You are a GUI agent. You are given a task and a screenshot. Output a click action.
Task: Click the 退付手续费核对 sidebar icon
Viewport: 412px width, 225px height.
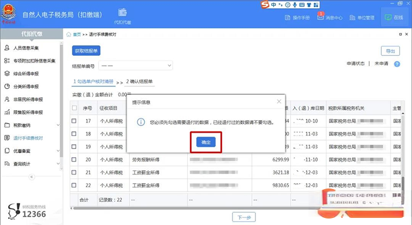(x=7, y=138)
